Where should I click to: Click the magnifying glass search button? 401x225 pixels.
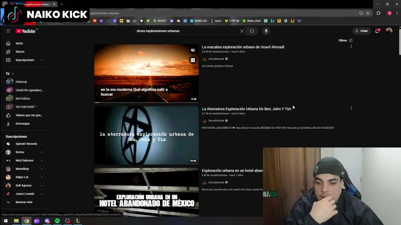click(252, 31)
